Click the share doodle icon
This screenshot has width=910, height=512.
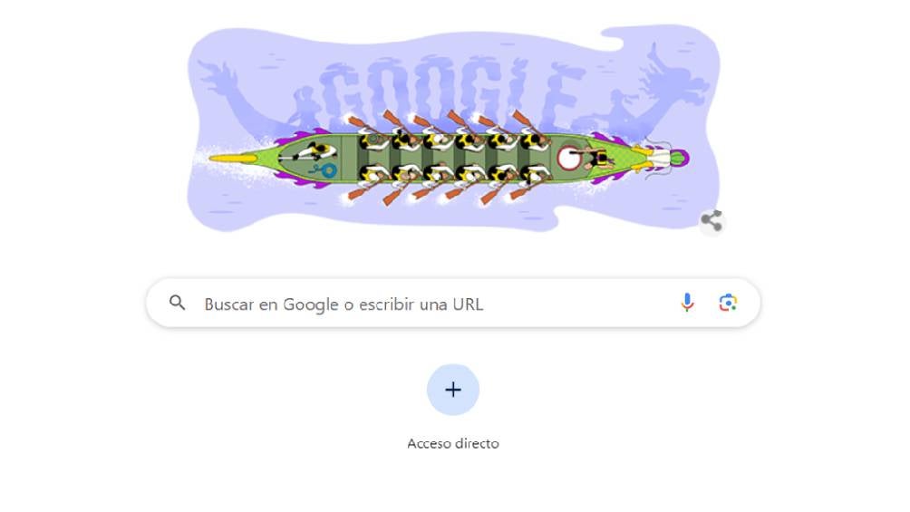[x=712, y=221]
